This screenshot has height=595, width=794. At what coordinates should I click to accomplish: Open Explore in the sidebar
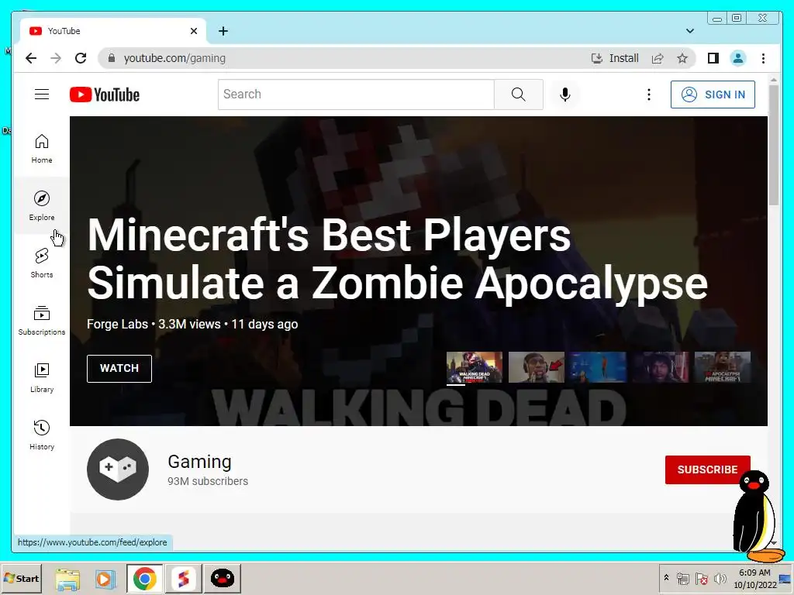click(x=42, y=205)
